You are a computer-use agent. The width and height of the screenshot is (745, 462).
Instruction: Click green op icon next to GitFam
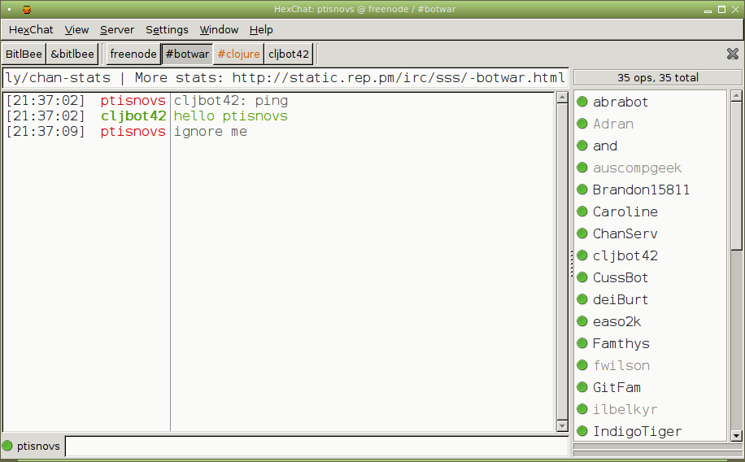[582, 387]
